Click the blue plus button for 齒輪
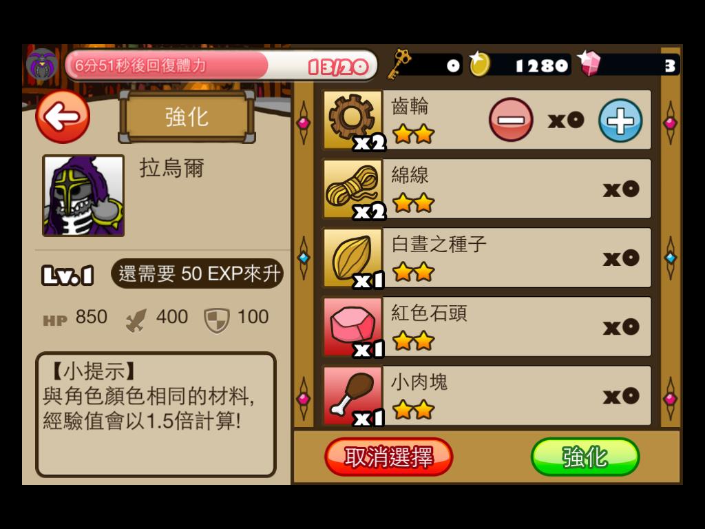 pyautogui.click(x=620, y=121)
